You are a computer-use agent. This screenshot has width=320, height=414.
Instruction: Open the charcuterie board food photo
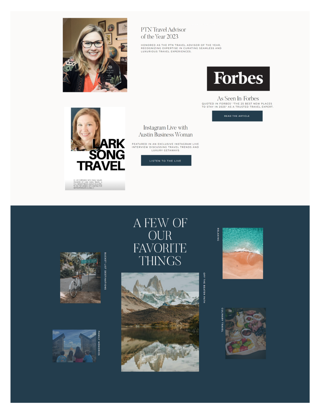coord(246,333)
